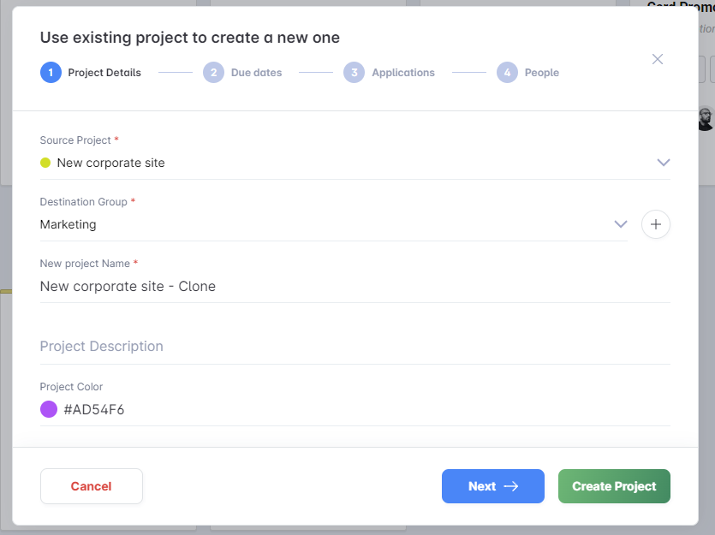Click the yellow-green source project color dot
The height and width of the screenshot is (535, 715).
pos(45,163)
